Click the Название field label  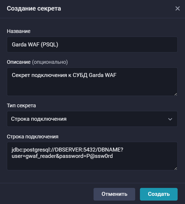coord(18,31)
